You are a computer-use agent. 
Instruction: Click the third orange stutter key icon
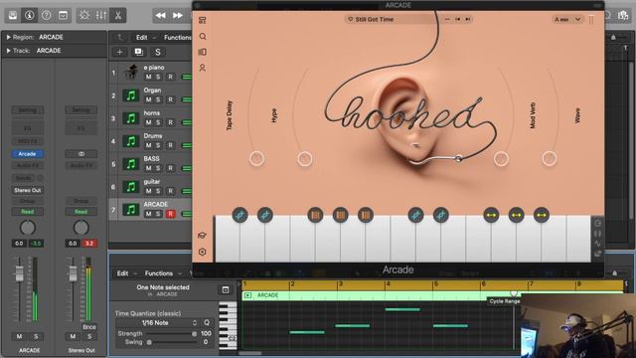[366, 215]
